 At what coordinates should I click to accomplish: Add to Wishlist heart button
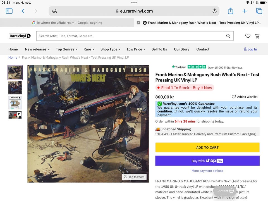tap(245, 97)
